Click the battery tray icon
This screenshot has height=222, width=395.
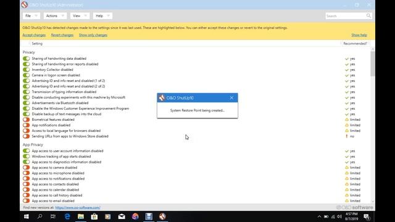pyautogui.click(x=326, y=216)
